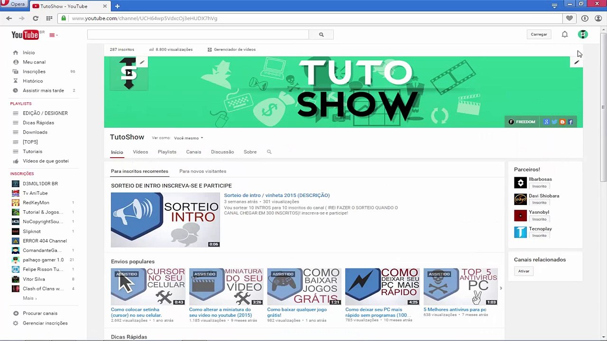
Task: Click Inscrito button under Illbarbosas
Action: pyautogui.click(x=539, y=186)
